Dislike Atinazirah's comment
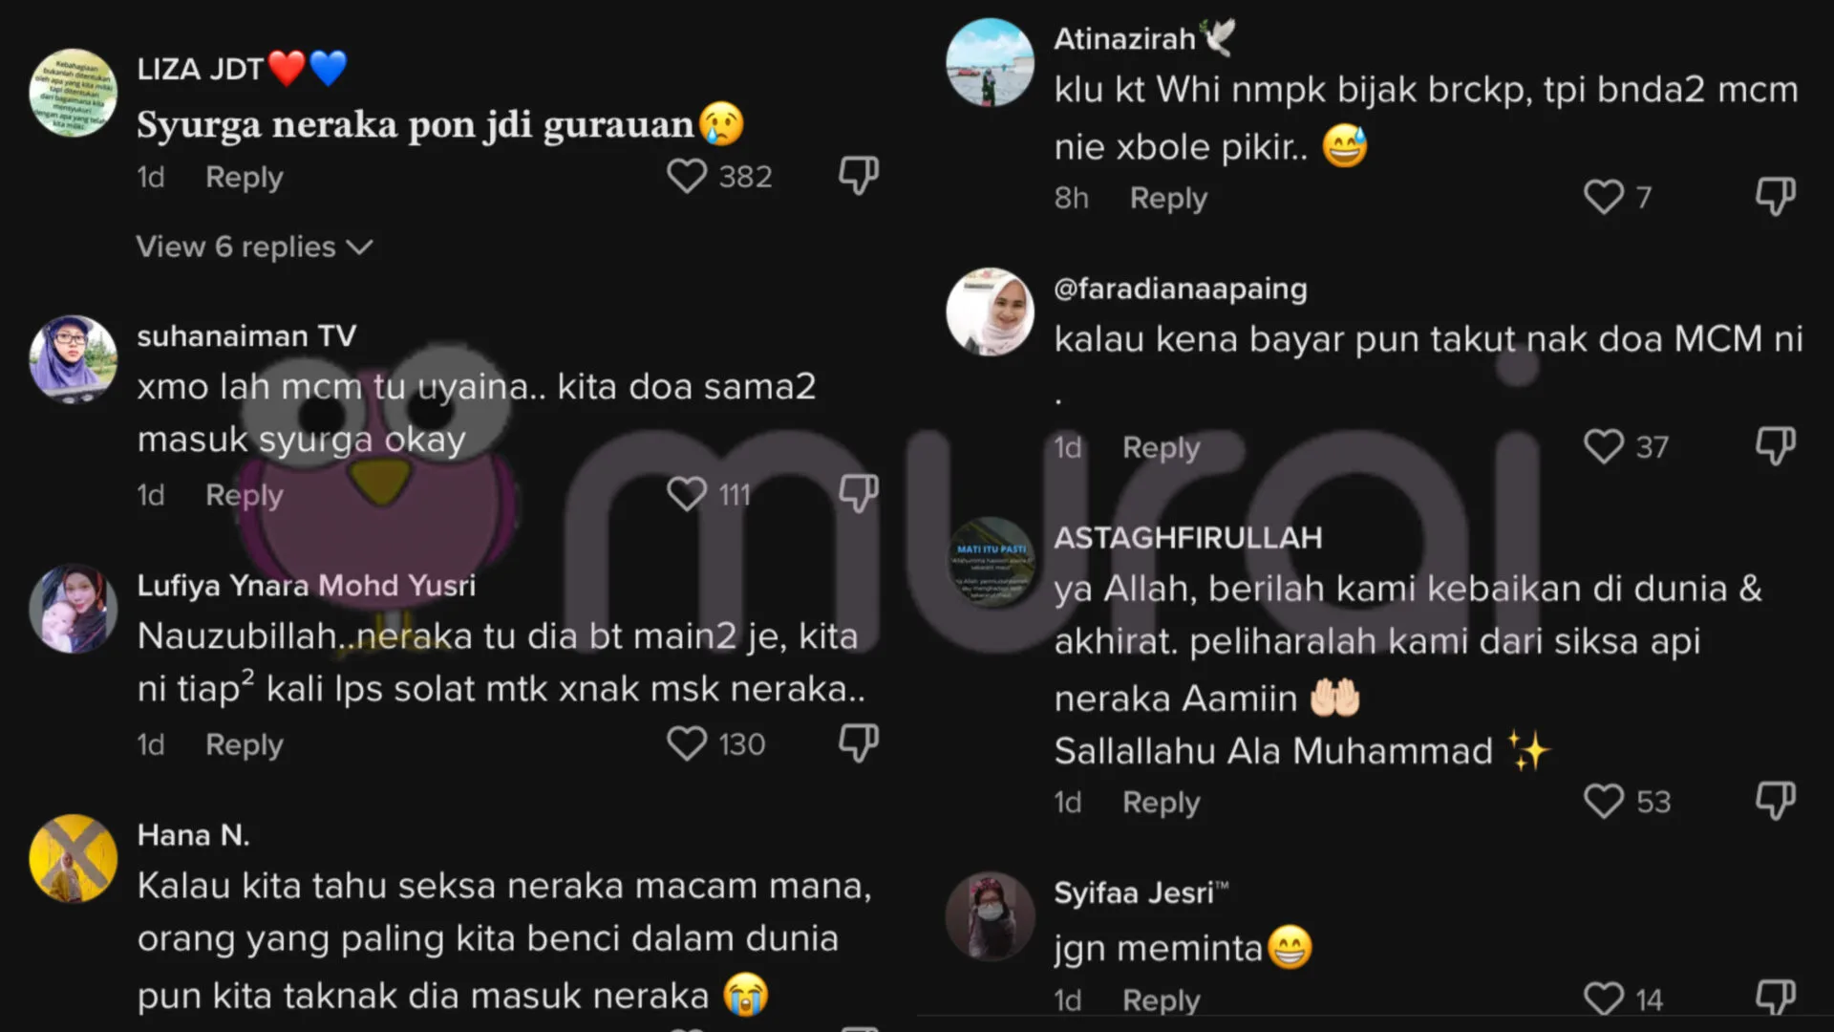1834x1032 pixels. click(1775, 197)
